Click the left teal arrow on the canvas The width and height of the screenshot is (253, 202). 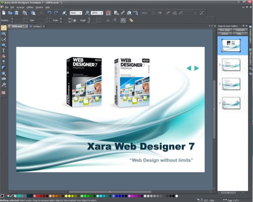pos(189,68)
